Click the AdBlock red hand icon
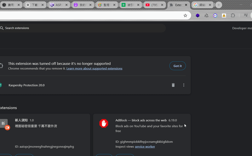Viewport: 252px width, 156px height. pyautogui.click(x=104, y=123)
